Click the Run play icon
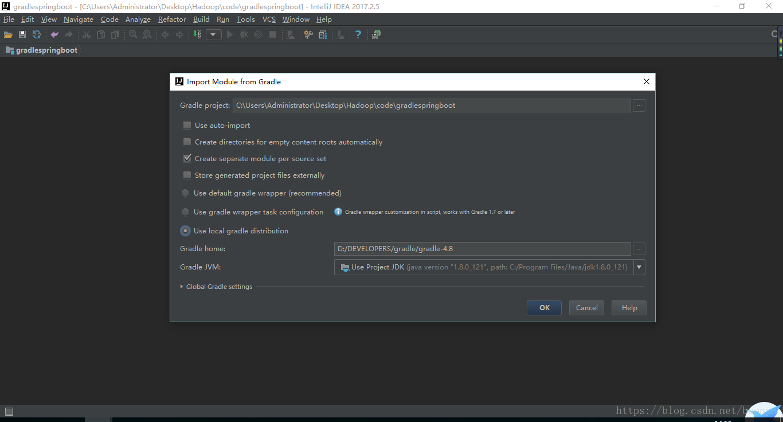This screenshot has width=783, height=422. point(230,35)
